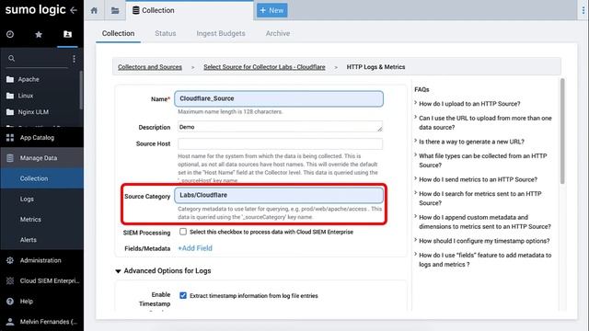Image resolution: width=589 pixels, height=331 pixels.
Task: Expand FAQ about file types collected
Action: tap(482, 160)
